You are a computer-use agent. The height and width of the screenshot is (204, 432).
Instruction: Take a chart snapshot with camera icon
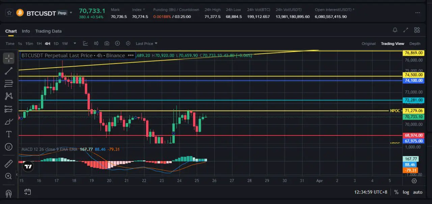pyautogui.click(x=107, y=43)
